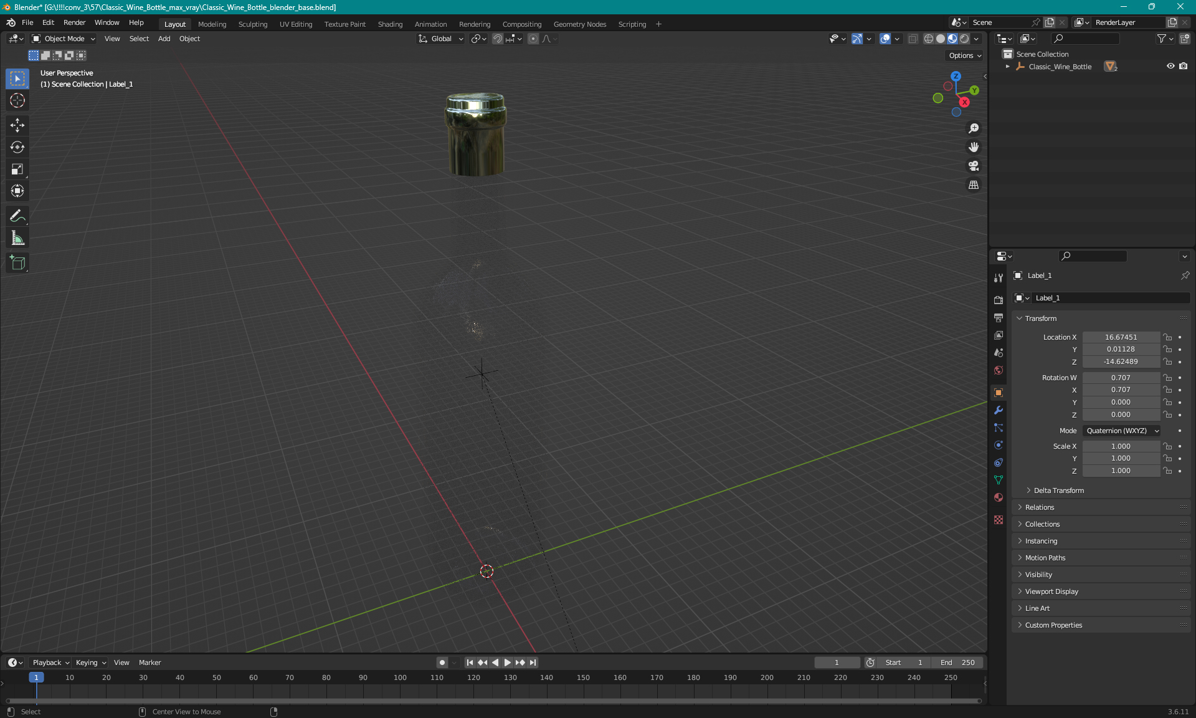Activate the Scale tool

point(17,169)
